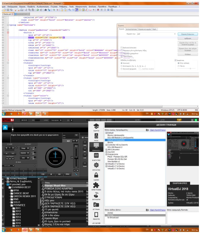Viewport: 201px width, 234px height.
Task: Click the Αρίθμηση count button
Action: (x=188, y=38)
